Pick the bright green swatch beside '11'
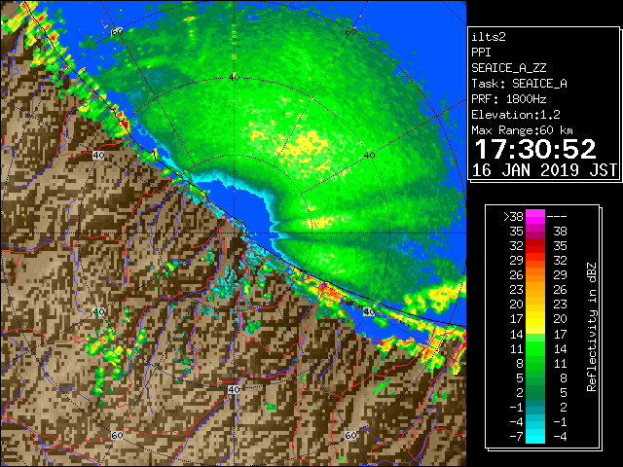Image resolution: width=623 pixels, height=467 pixels. 535,348
